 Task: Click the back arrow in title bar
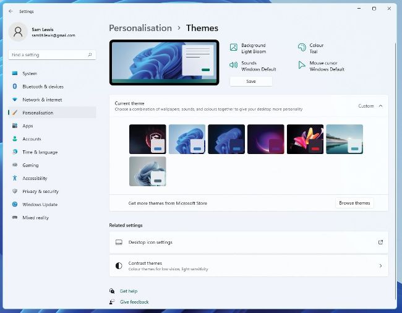pos(11,11)
